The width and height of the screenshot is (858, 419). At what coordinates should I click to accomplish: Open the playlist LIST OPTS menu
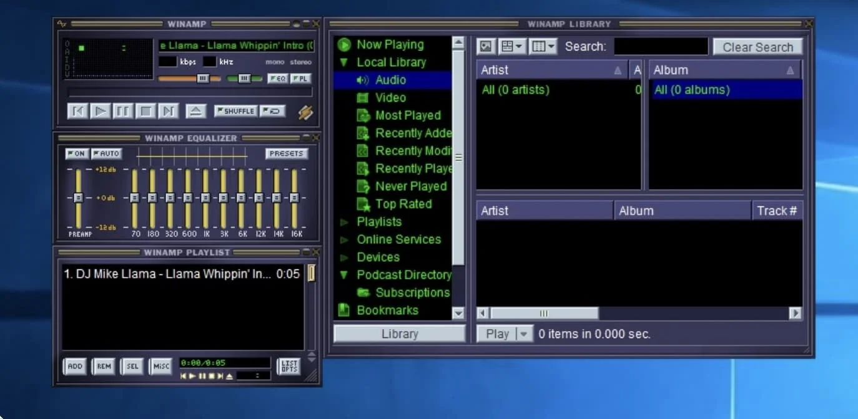click(x=289, y=367)
